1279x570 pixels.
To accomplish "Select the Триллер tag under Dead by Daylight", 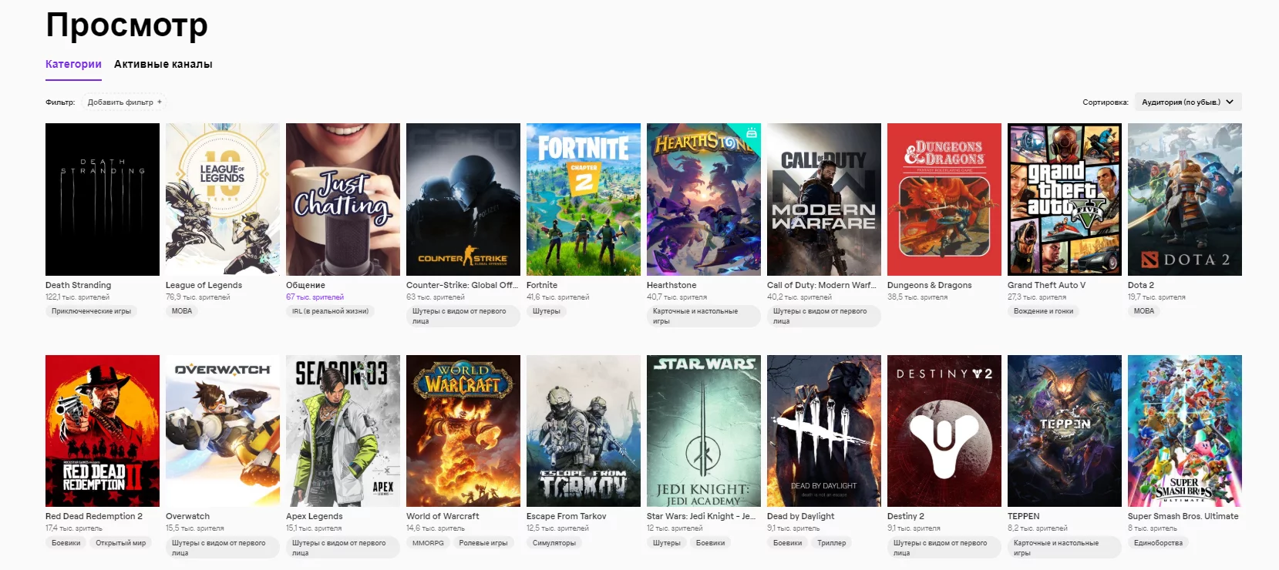I will [832, 543].
